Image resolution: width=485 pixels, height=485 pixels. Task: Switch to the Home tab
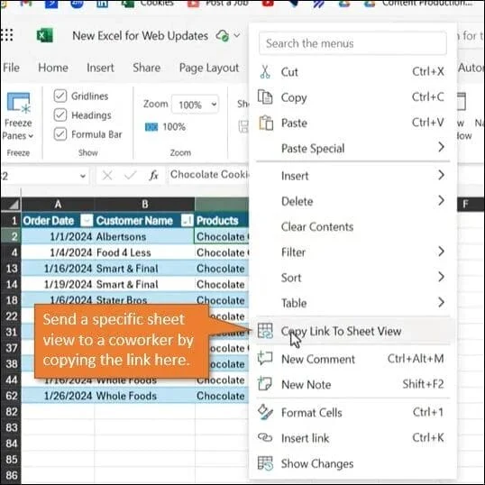53,68
